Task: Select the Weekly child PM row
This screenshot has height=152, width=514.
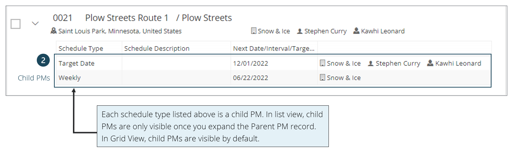Action: click(70, 78)
